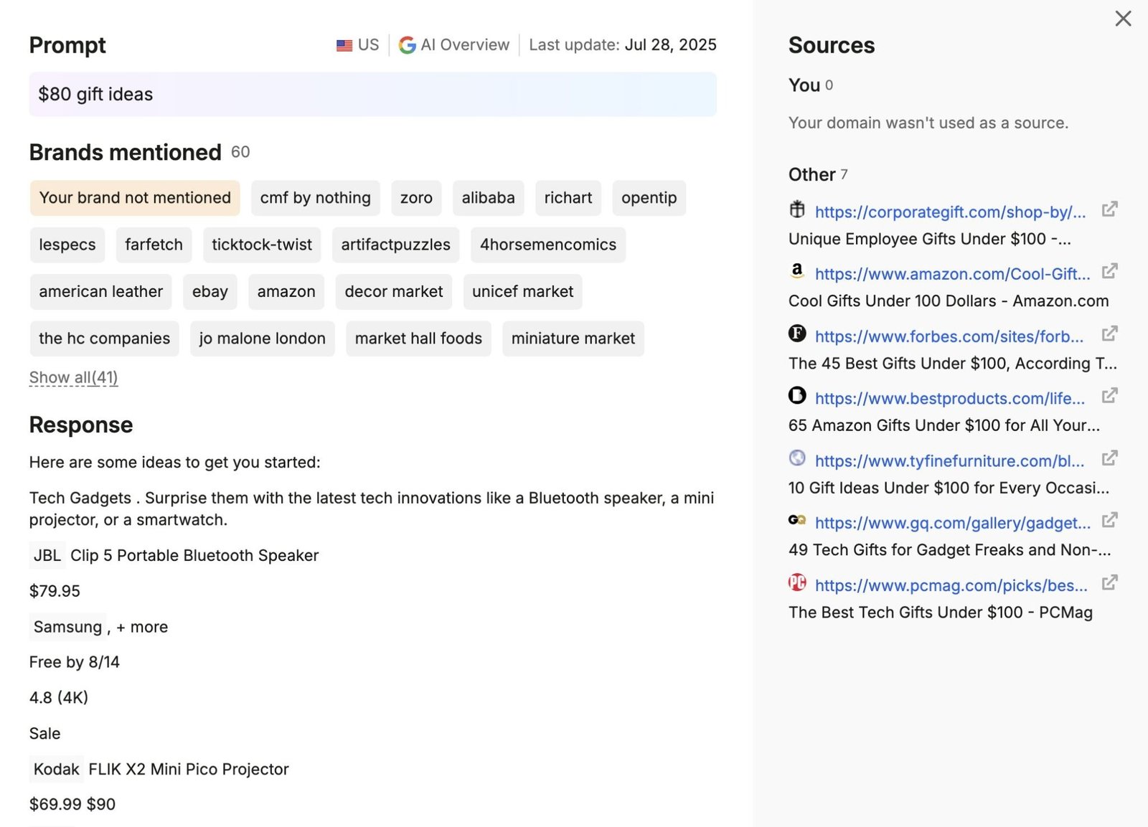Open the corporategift.com shop-by link

pos(950,212)
